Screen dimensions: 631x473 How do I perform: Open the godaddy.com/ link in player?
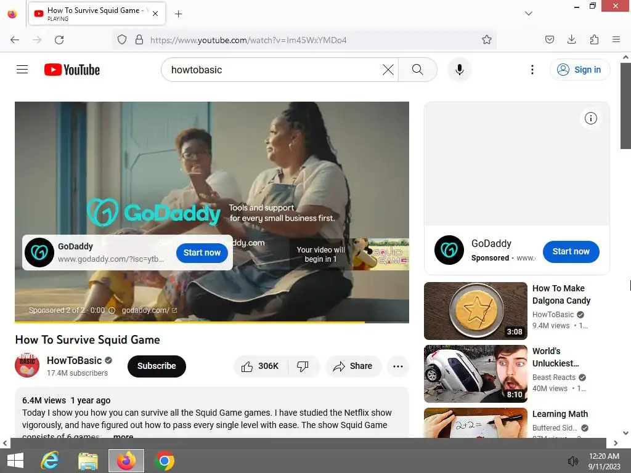pos(149,310)
